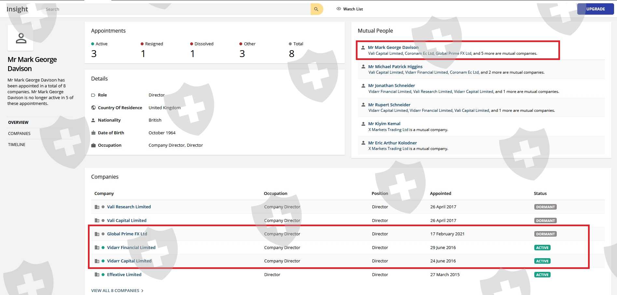Click the profile avatar placeholder icon
Image resolution: width=617 pixels, height=295 pixels.
coord(21,38)
